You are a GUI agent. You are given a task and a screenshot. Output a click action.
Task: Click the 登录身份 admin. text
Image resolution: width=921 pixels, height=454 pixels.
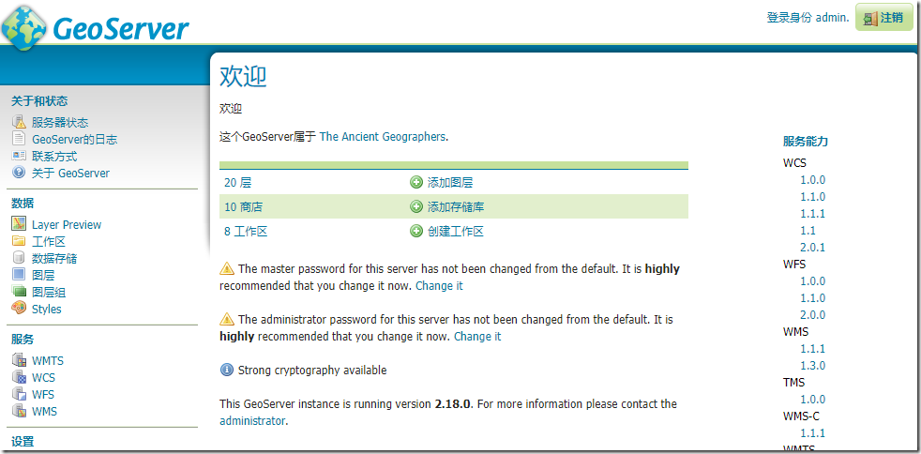tap(808, 17)
